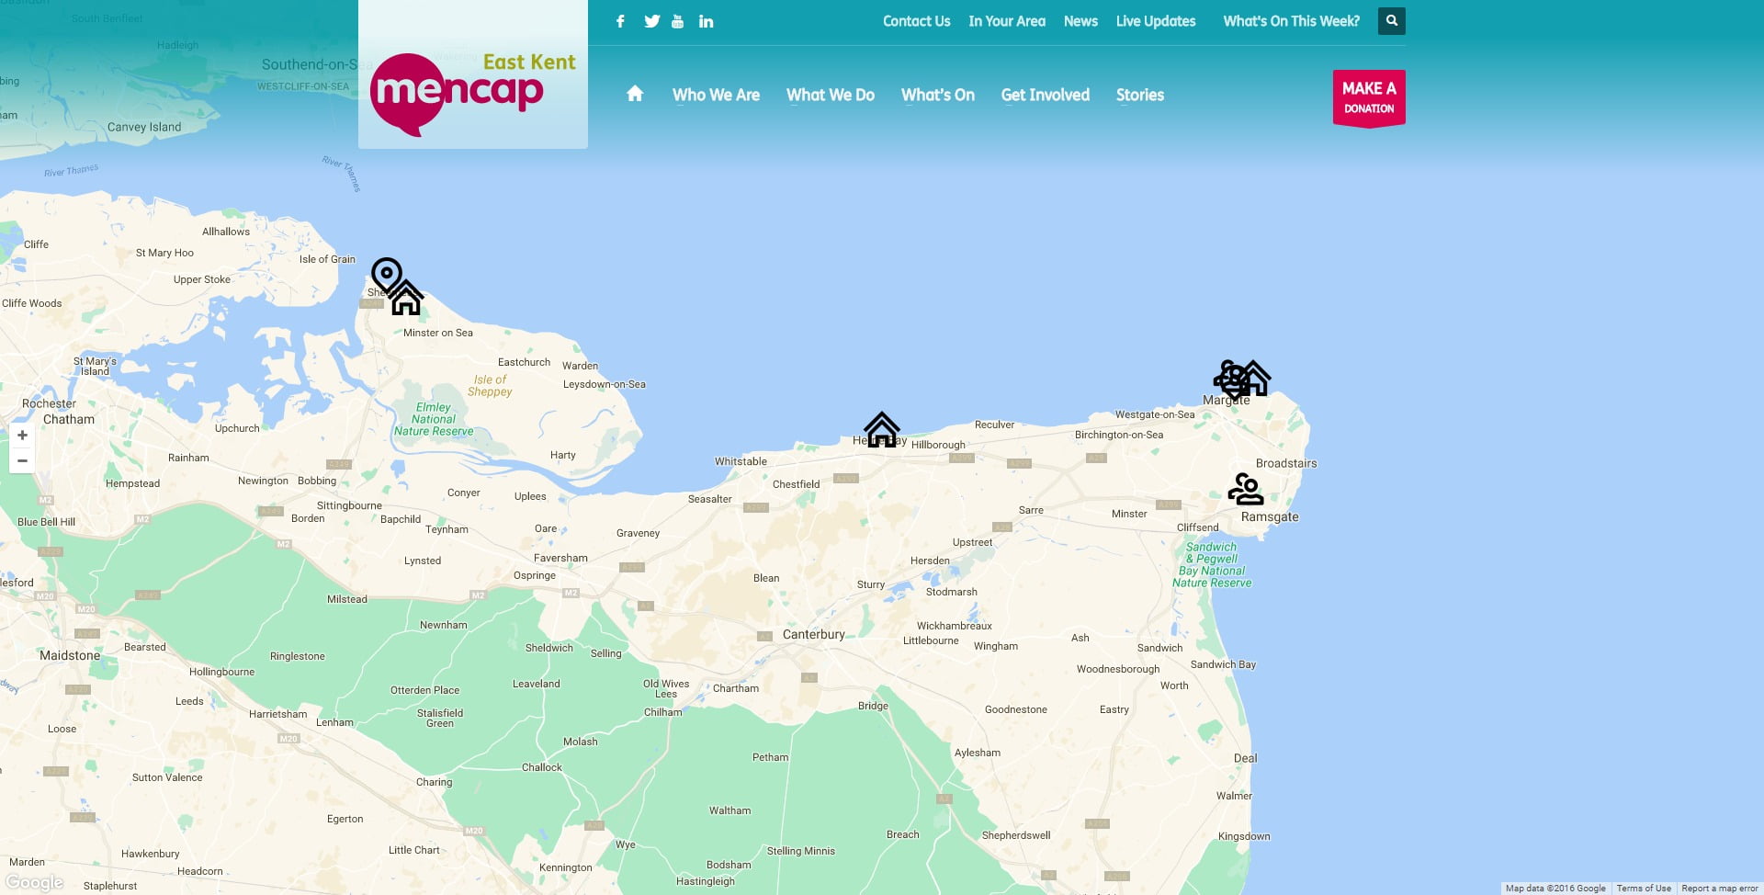Click the Whitstable label on the map

[741, 461]
